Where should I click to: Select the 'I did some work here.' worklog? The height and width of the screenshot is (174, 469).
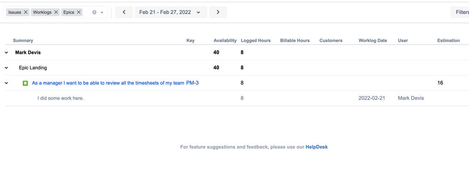(61, 98)
